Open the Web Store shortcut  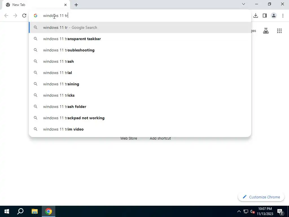129,138
